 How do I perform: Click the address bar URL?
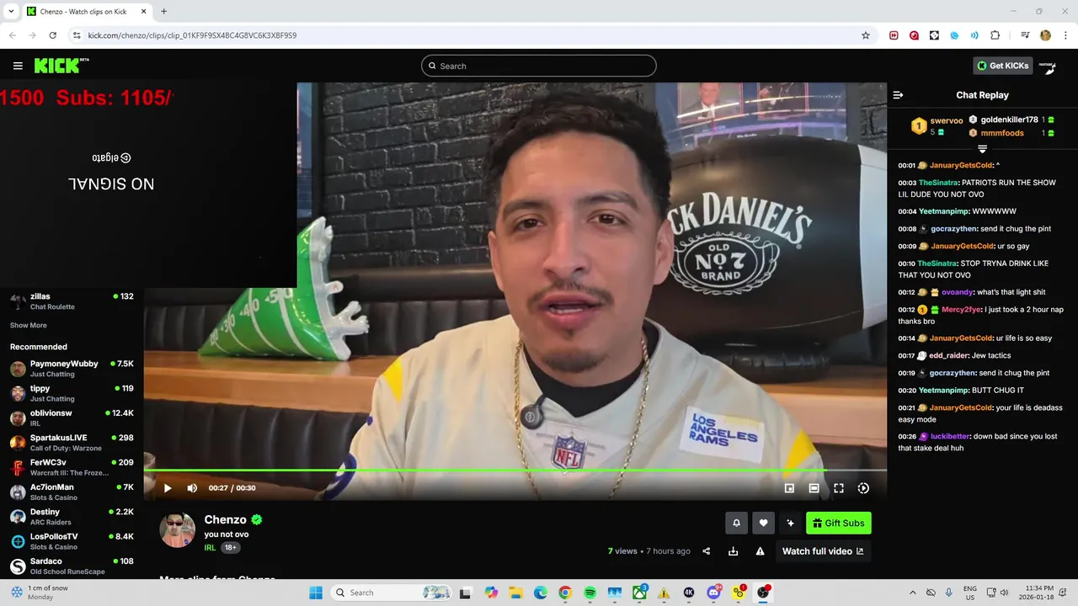(192, 35)
